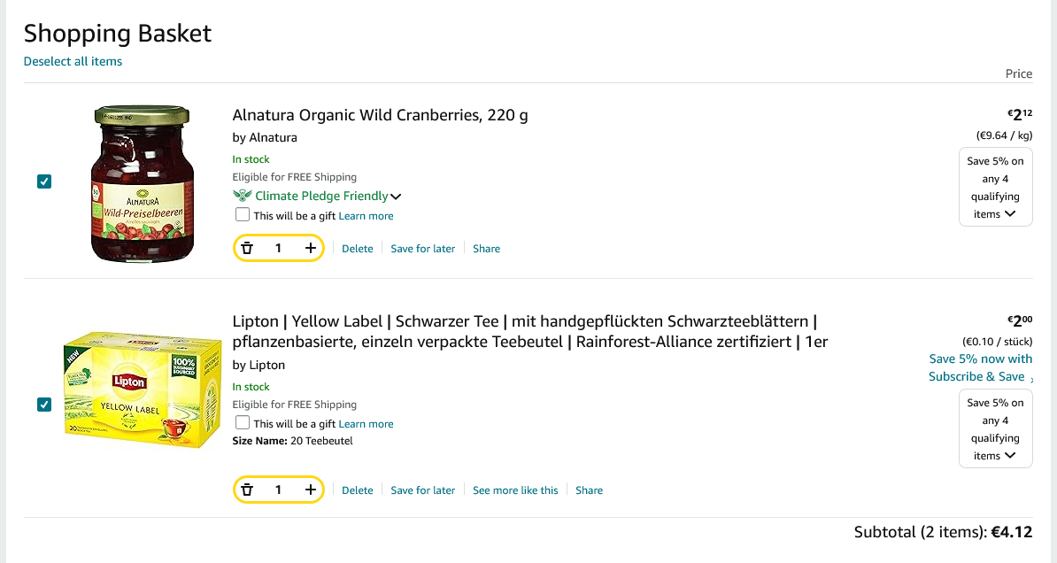Expand Climate Pledge Friendly details chevron
The image size is (1057, 563).
396,197
